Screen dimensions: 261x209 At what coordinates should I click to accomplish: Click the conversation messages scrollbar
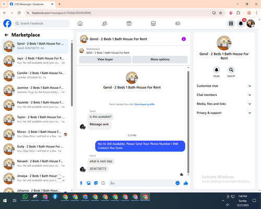(188, 122)
